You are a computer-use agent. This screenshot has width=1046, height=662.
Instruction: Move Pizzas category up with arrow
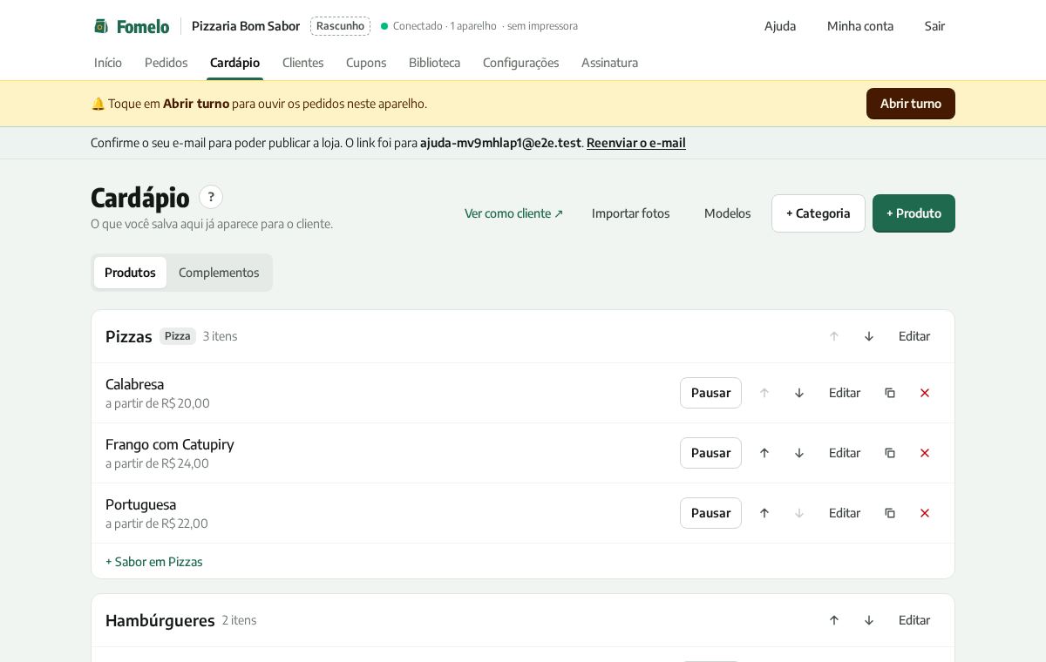pos(834,336)
